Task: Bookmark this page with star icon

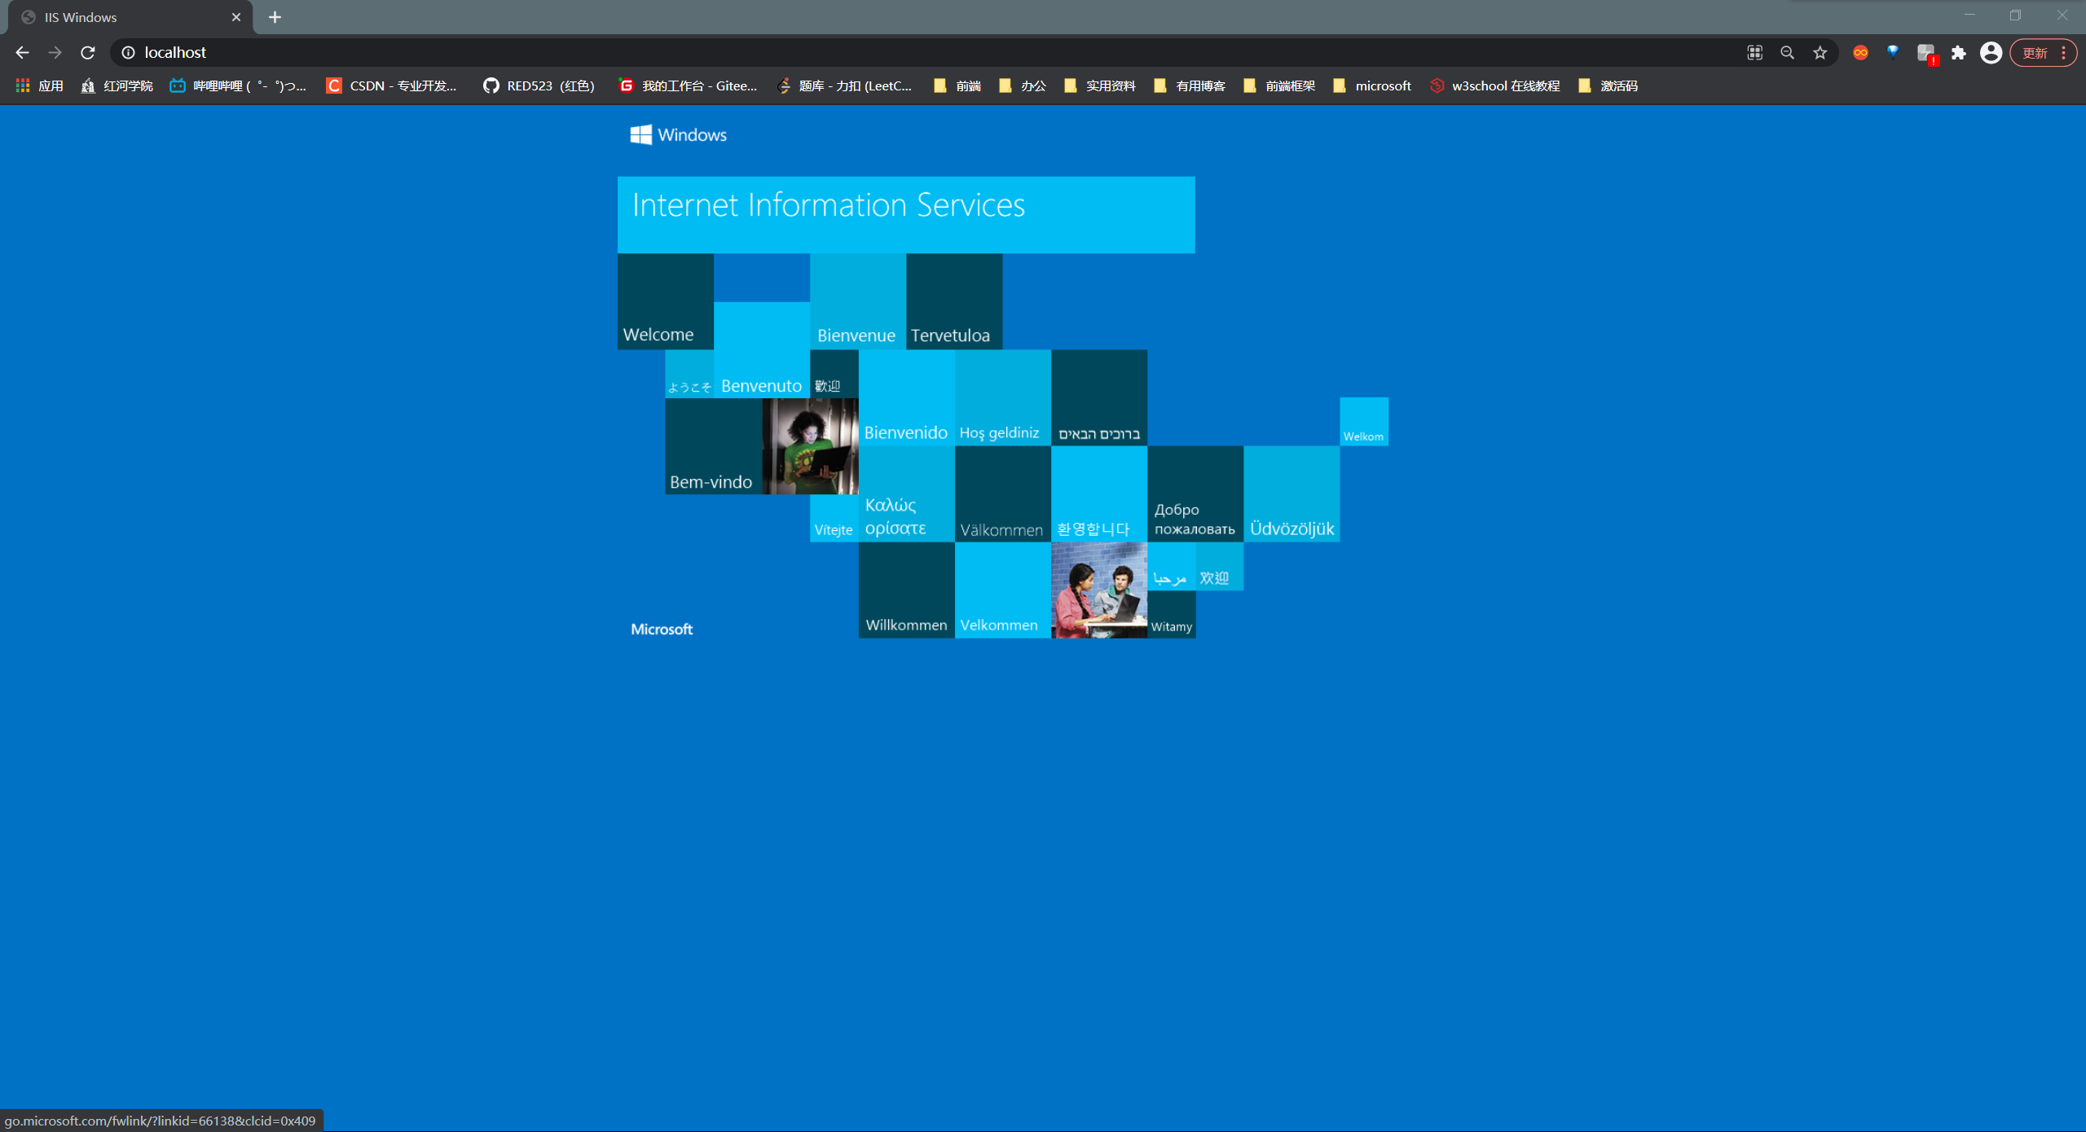Action: pyautogui.click(x=1820, y=52)
